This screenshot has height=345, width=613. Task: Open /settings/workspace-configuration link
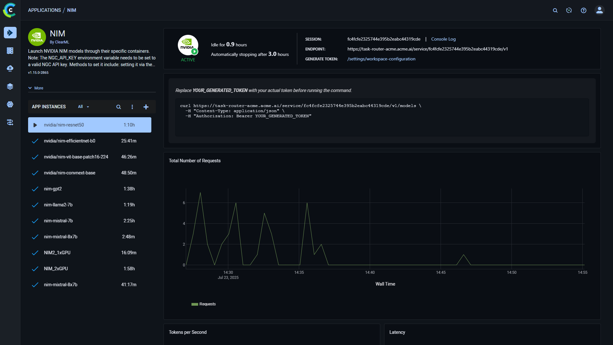381,59
